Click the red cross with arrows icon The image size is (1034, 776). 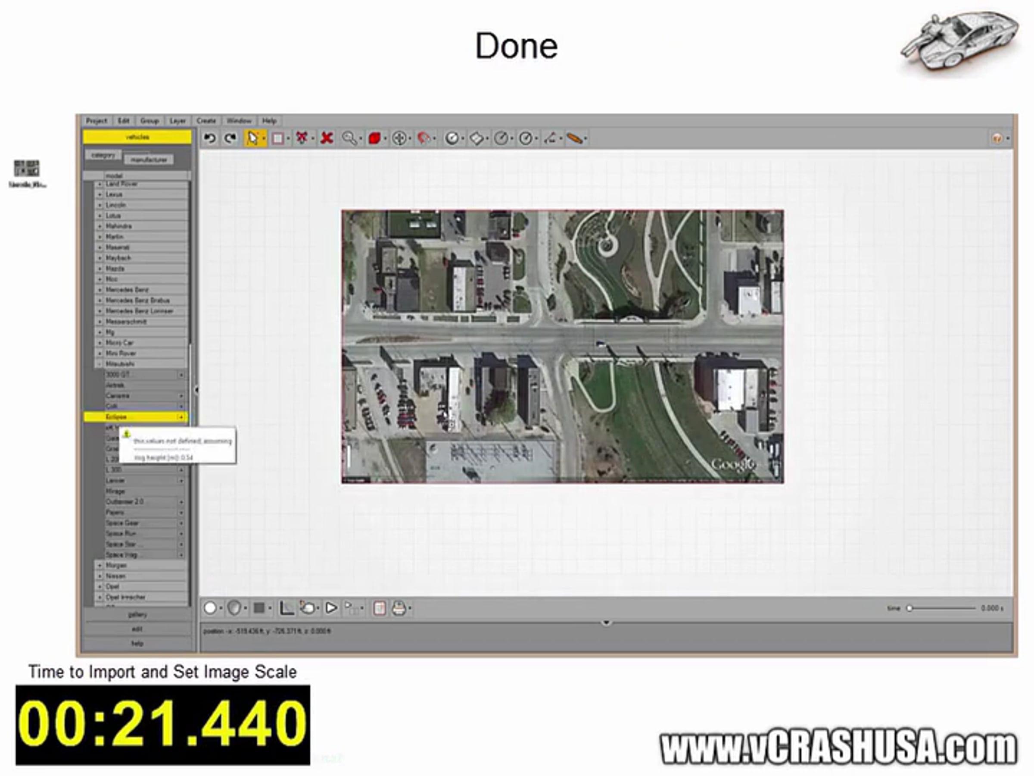pyautogui.click(x=302, y=138)
